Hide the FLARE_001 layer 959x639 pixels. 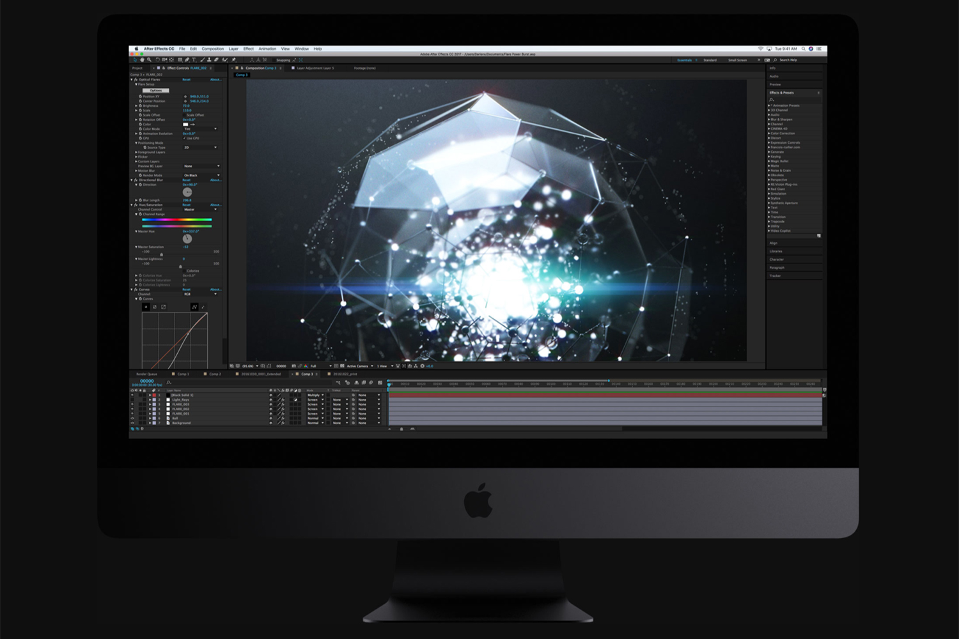point(132,413)
